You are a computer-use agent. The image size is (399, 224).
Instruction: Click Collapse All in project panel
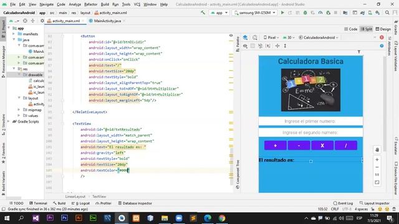click(32, 21)
